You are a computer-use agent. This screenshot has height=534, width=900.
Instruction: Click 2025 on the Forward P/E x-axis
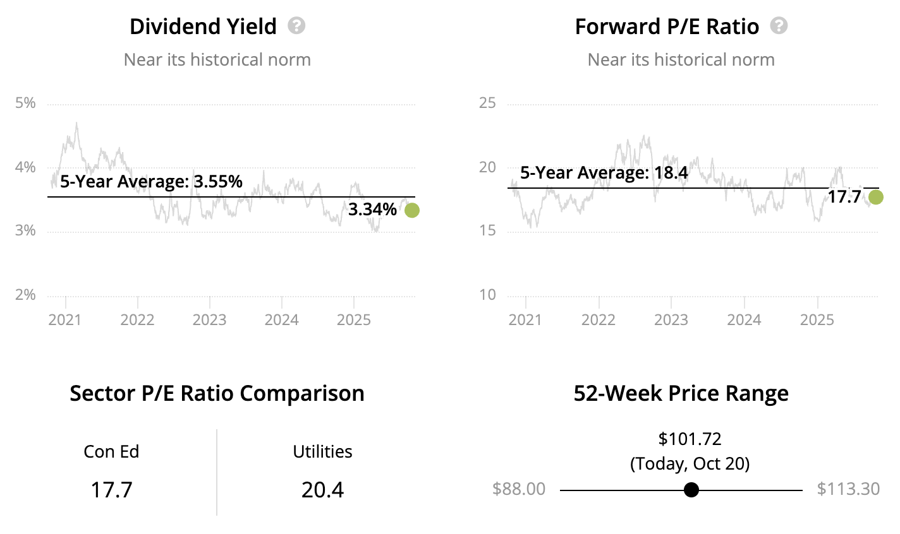point(817,319)
